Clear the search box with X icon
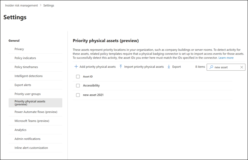The width and height of the screenshot is (248, 160). click(242, 67)
